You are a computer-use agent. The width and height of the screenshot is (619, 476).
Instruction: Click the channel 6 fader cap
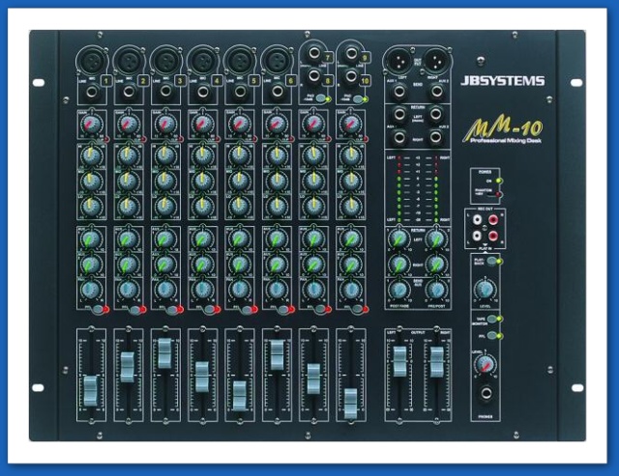(x=277, y=354)
